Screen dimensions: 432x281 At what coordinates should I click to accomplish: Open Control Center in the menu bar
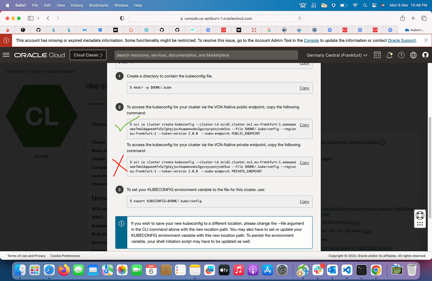tap(374, 5)
